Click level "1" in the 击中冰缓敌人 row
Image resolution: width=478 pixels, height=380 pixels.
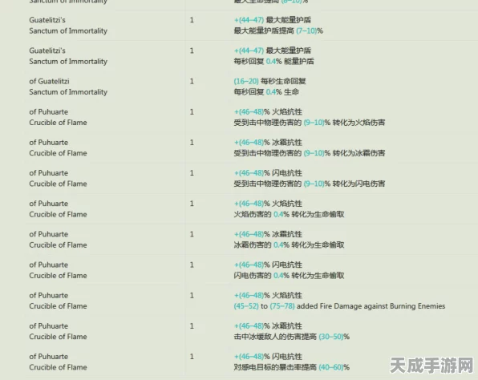(192, 326)
